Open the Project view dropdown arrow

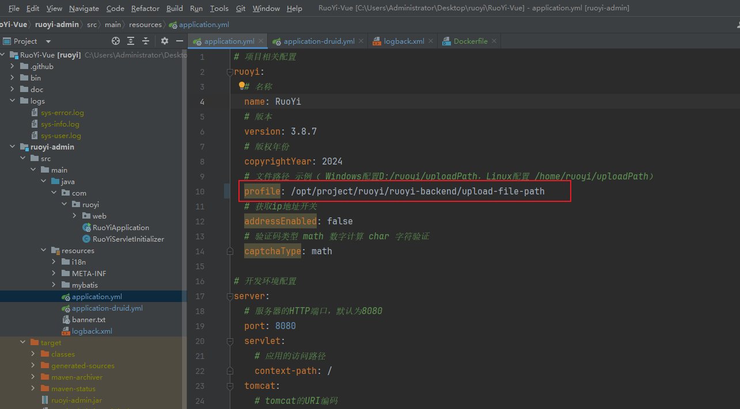[48, 41]
